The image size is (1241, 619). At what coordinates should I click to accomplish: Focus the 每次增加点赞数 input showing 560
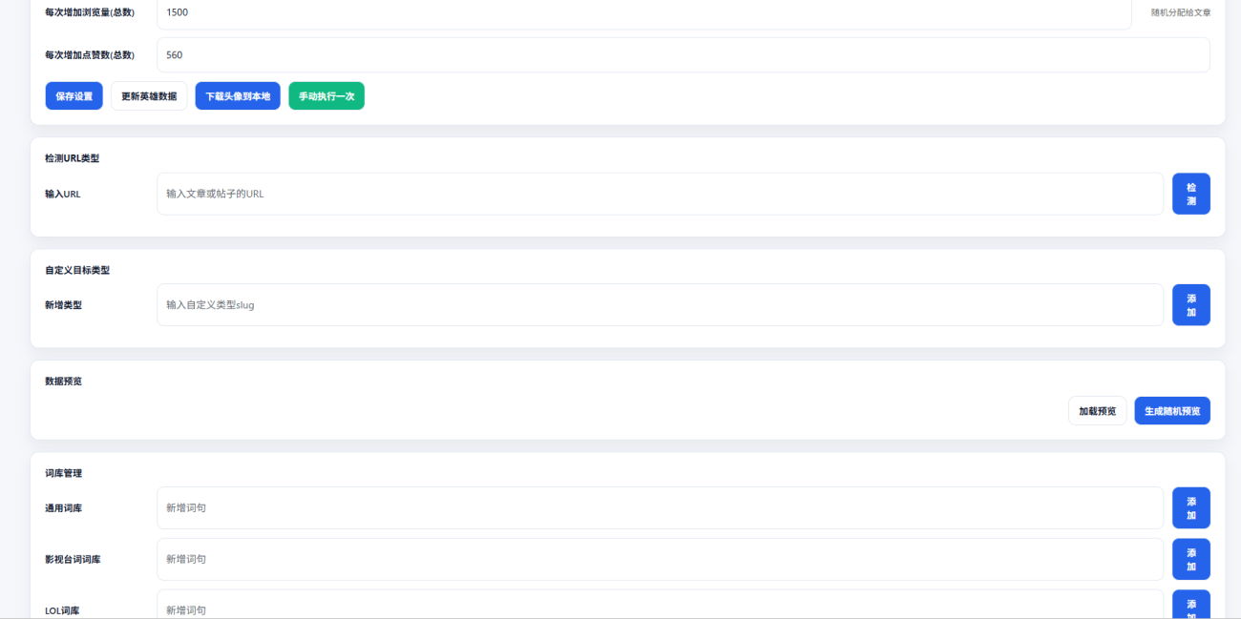coord(683,55)
